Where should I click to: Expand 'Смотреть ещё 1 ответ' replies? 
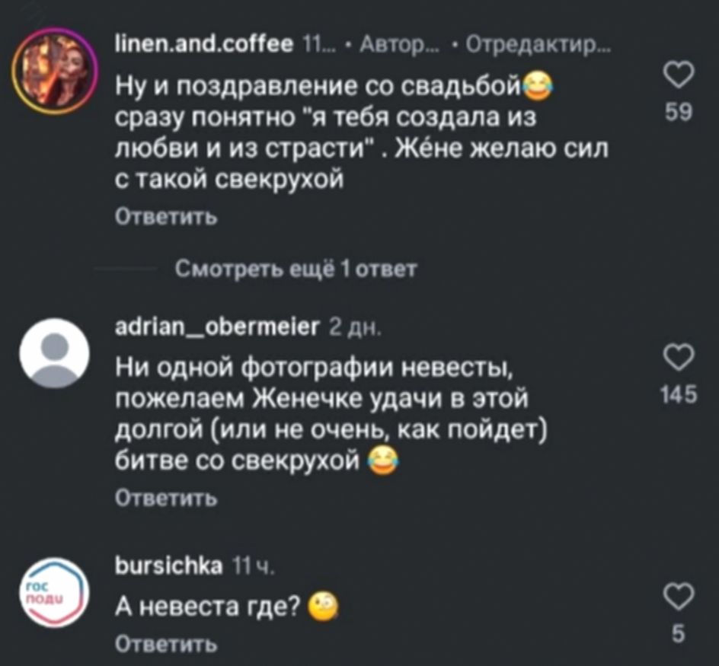296,269
